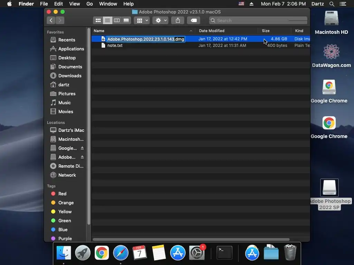Screen dimensions: 354x265
Task: Eject the Google... volume
Action: click(x=82, y=148)
